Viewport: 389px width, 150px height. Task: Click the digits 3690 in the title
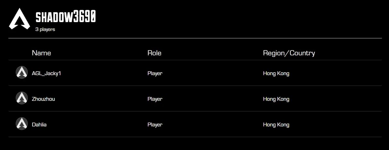pos(84,17)
